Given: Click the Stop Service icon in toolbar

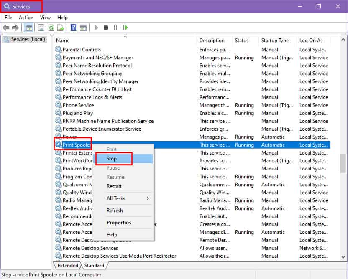Looking at the screenshot, I should pyautogui.click(x=105, y=28).
